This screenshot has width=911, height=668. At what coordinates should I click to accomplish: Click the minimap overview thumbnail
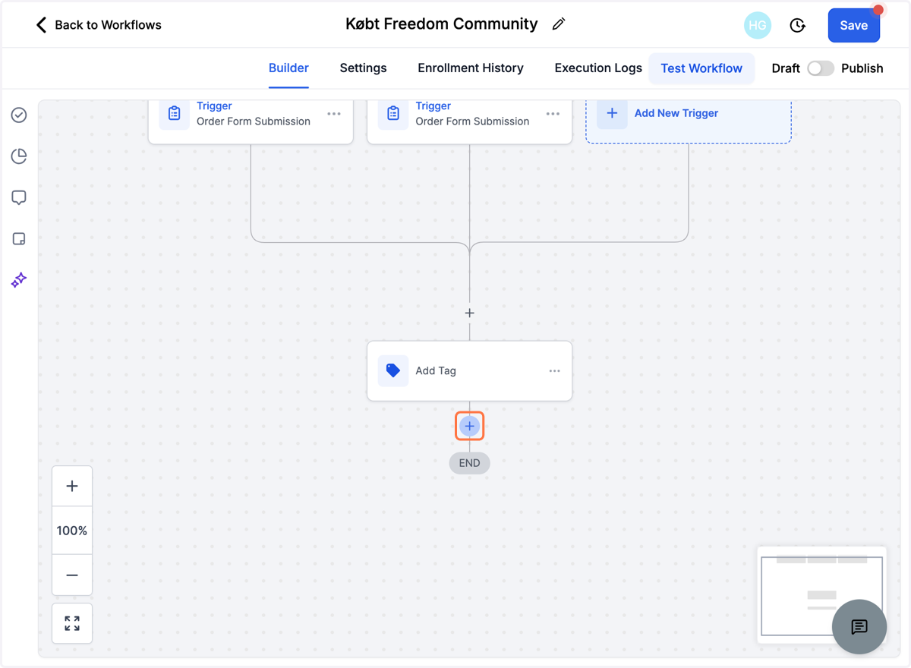coord(821,595)
